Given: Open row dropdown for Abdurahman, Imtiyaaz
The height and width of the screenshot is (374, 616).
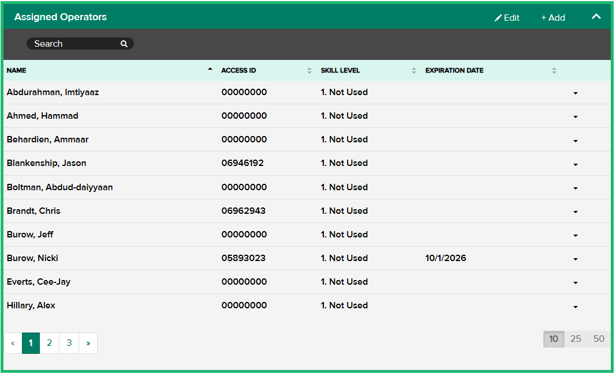Looking at the screenshot, I should point(575,93).
